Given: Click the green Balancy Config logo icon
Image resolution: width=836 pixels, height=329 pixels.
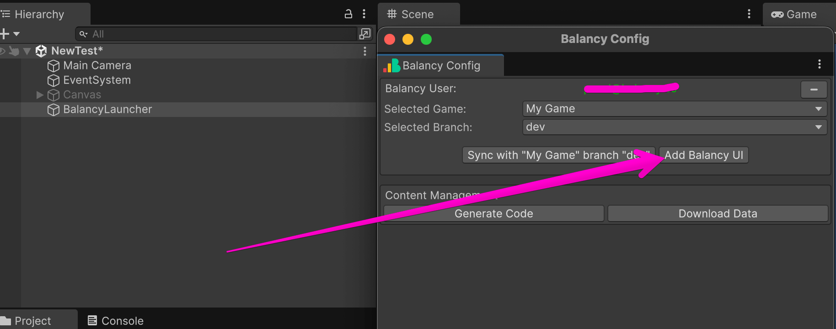Looking at the screenshot, I should 391,65.
